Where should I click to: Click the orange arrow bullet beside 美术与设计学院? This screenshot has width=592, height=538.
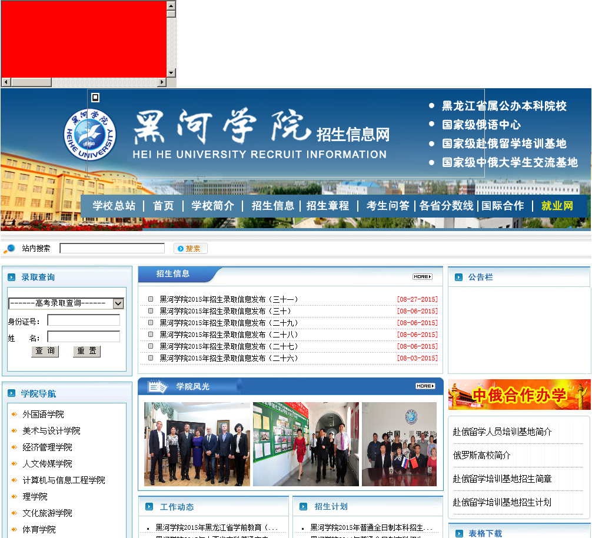tap(14, 431)
